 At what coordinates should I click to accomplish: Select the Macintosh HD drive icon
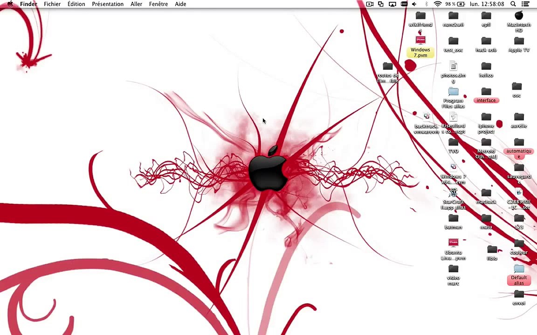click(519, 15)
